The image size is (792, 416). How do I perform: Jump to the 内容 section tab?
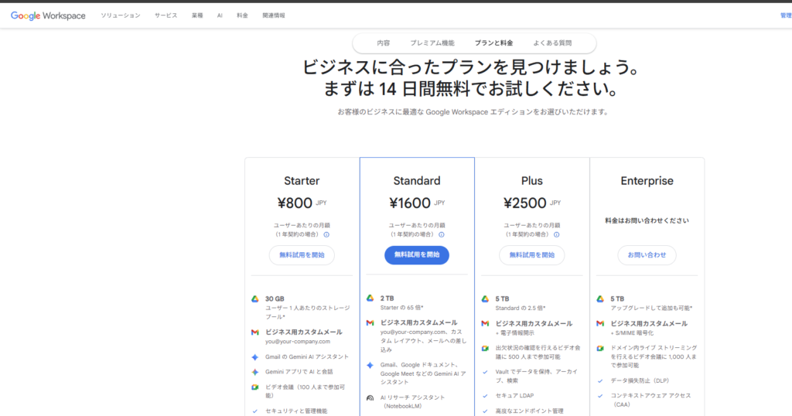coord(383,43)
